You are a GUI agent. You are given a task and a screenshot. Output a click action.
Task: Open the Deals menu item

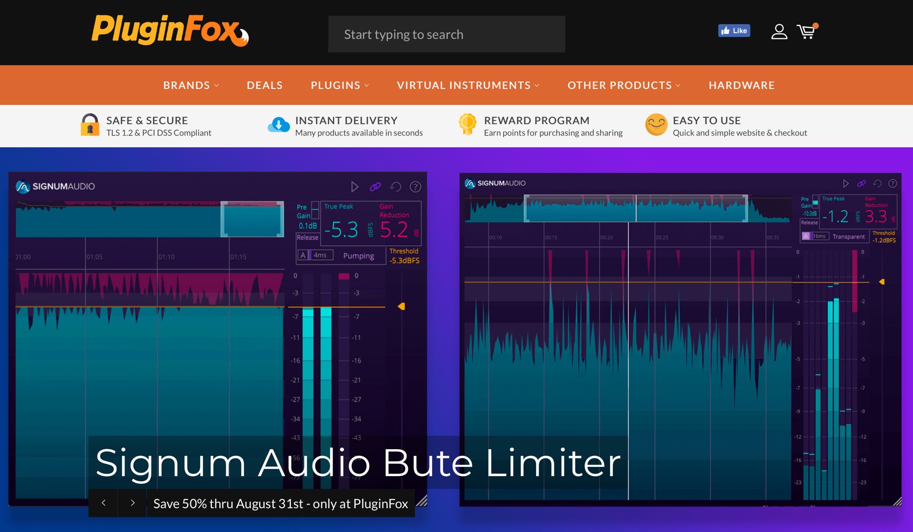(x=264, y=85)
